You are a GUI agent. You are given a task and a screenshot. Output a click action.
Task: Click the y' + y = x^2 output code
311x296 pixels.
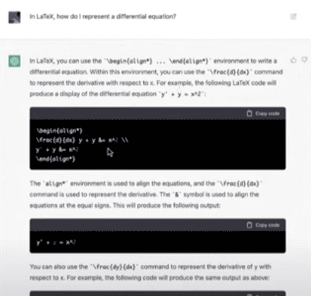pyautogui.click(x=56, y=242)
